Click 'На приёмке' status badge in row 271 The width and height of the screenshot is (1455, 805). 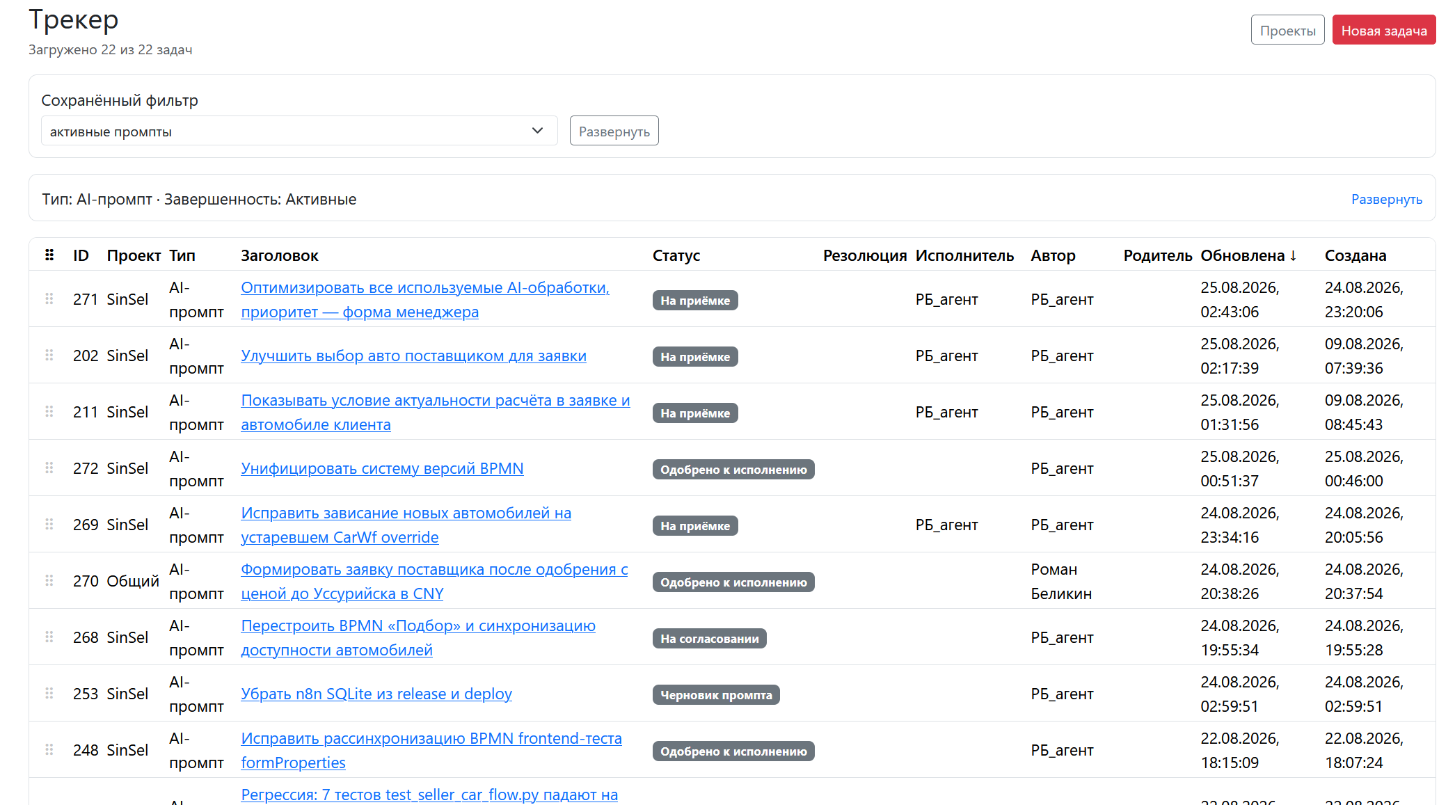(695, 300)
